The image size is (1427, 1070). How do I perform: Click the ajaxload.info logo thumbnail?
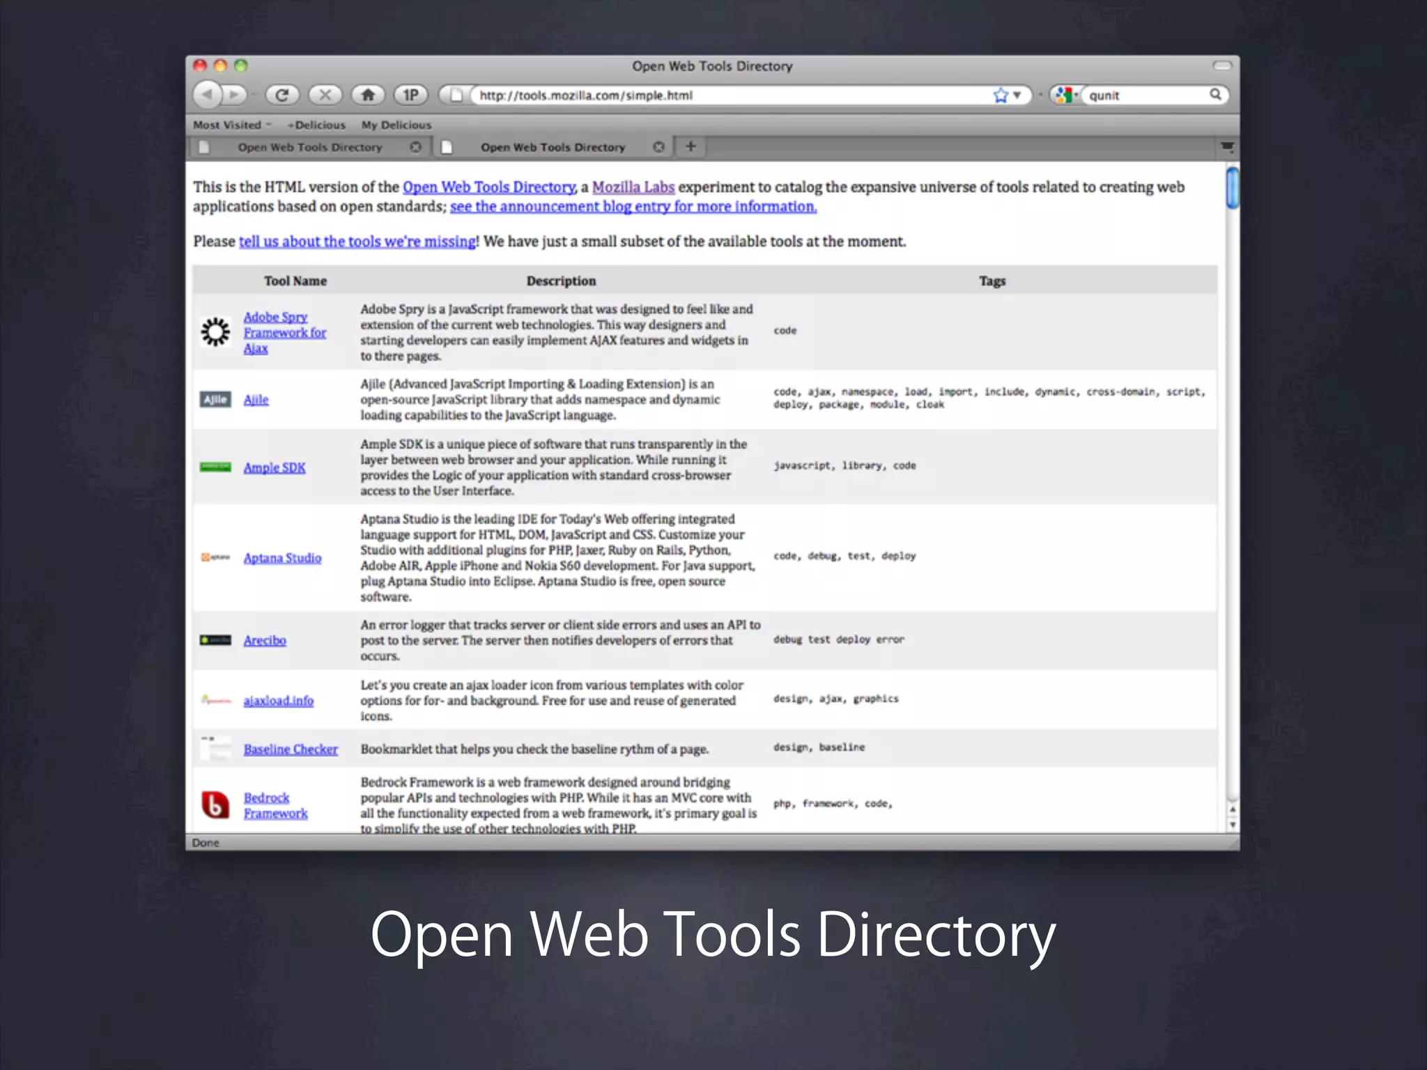click(x=215, y=699)
